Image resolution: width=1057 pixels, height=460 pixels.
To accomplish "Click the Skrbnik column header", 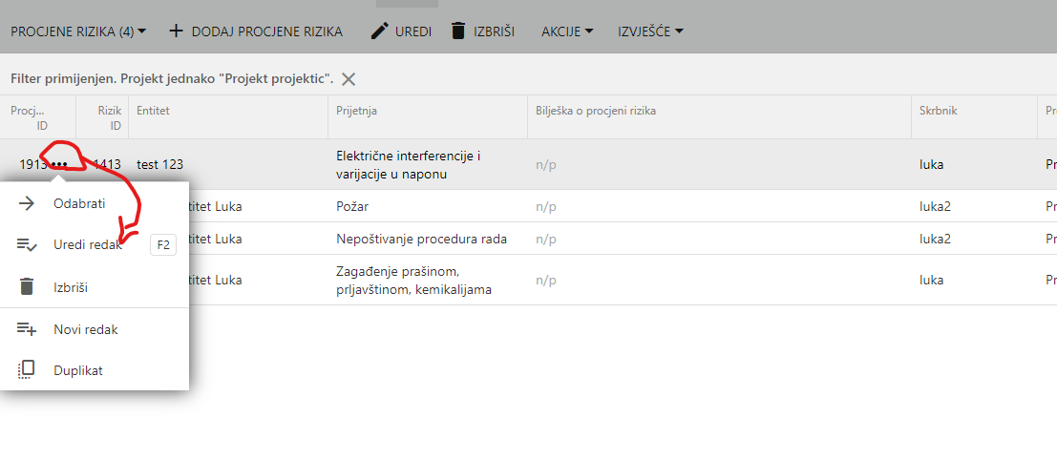I will coord(938,111).
